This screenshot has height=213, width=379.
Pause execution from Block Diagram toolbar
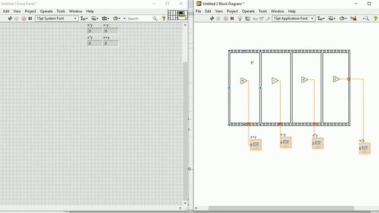tap(232, 18)
